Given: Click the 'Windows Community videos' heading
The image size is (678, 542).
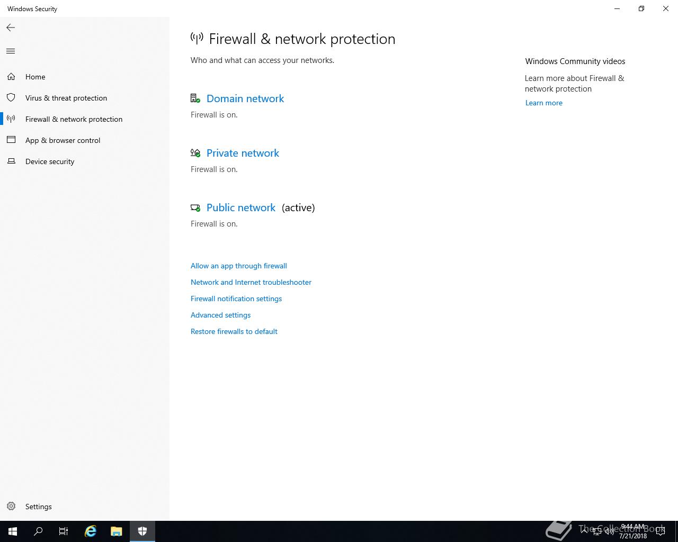Looking at the screenshot, I should [x=575, y=61].
